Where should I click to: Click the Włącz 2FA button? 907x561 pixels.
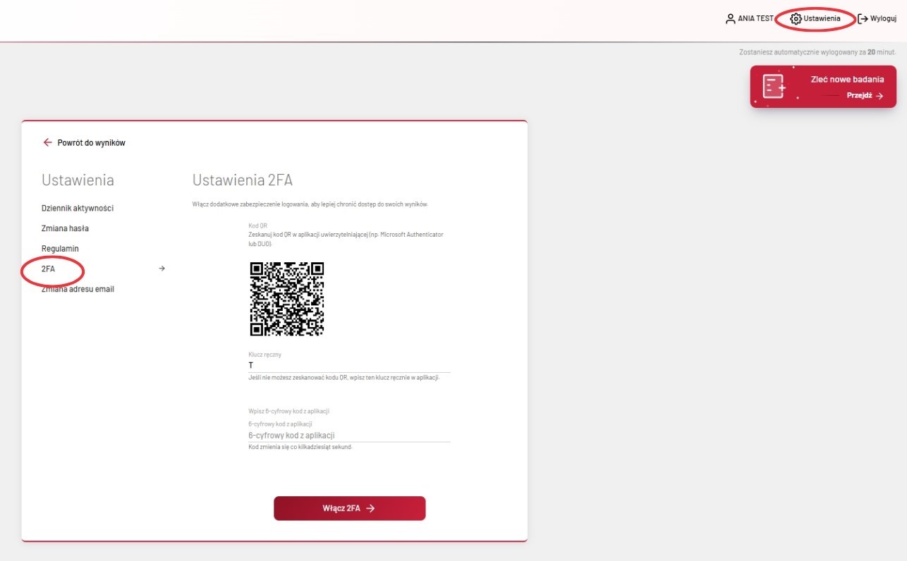coord(350,508)
